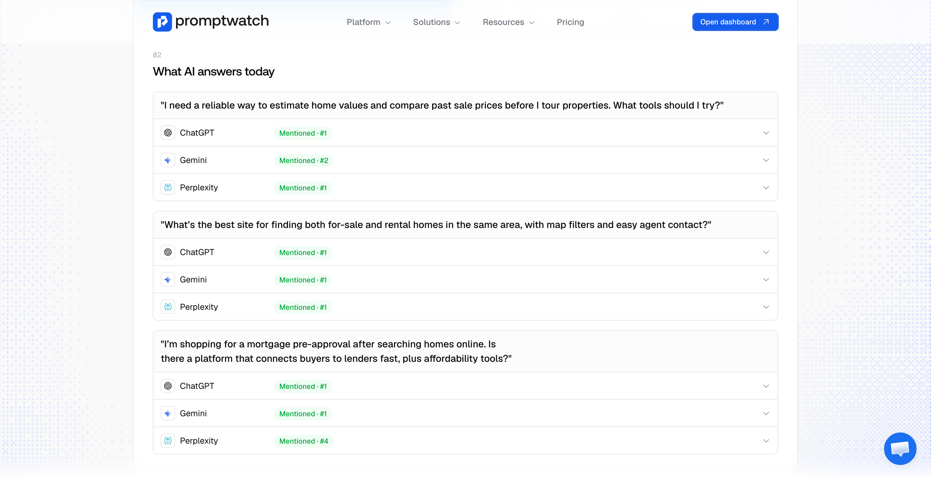931x477 pixels.
Task: Click the ChatGPT icon under the home values question
Action: [168, 133]
